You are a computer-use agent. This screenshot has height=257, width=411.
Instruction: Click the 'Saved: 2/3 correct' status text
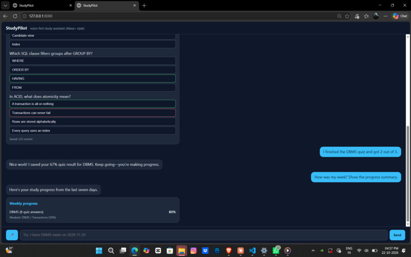pos(21,139)
